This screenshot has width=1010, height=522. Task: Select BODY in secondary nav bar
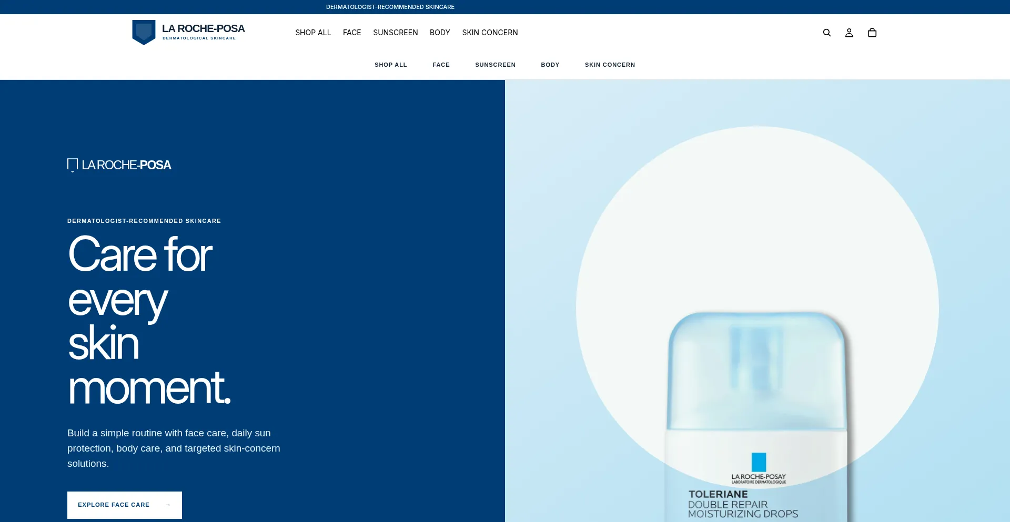pos(550,65)
